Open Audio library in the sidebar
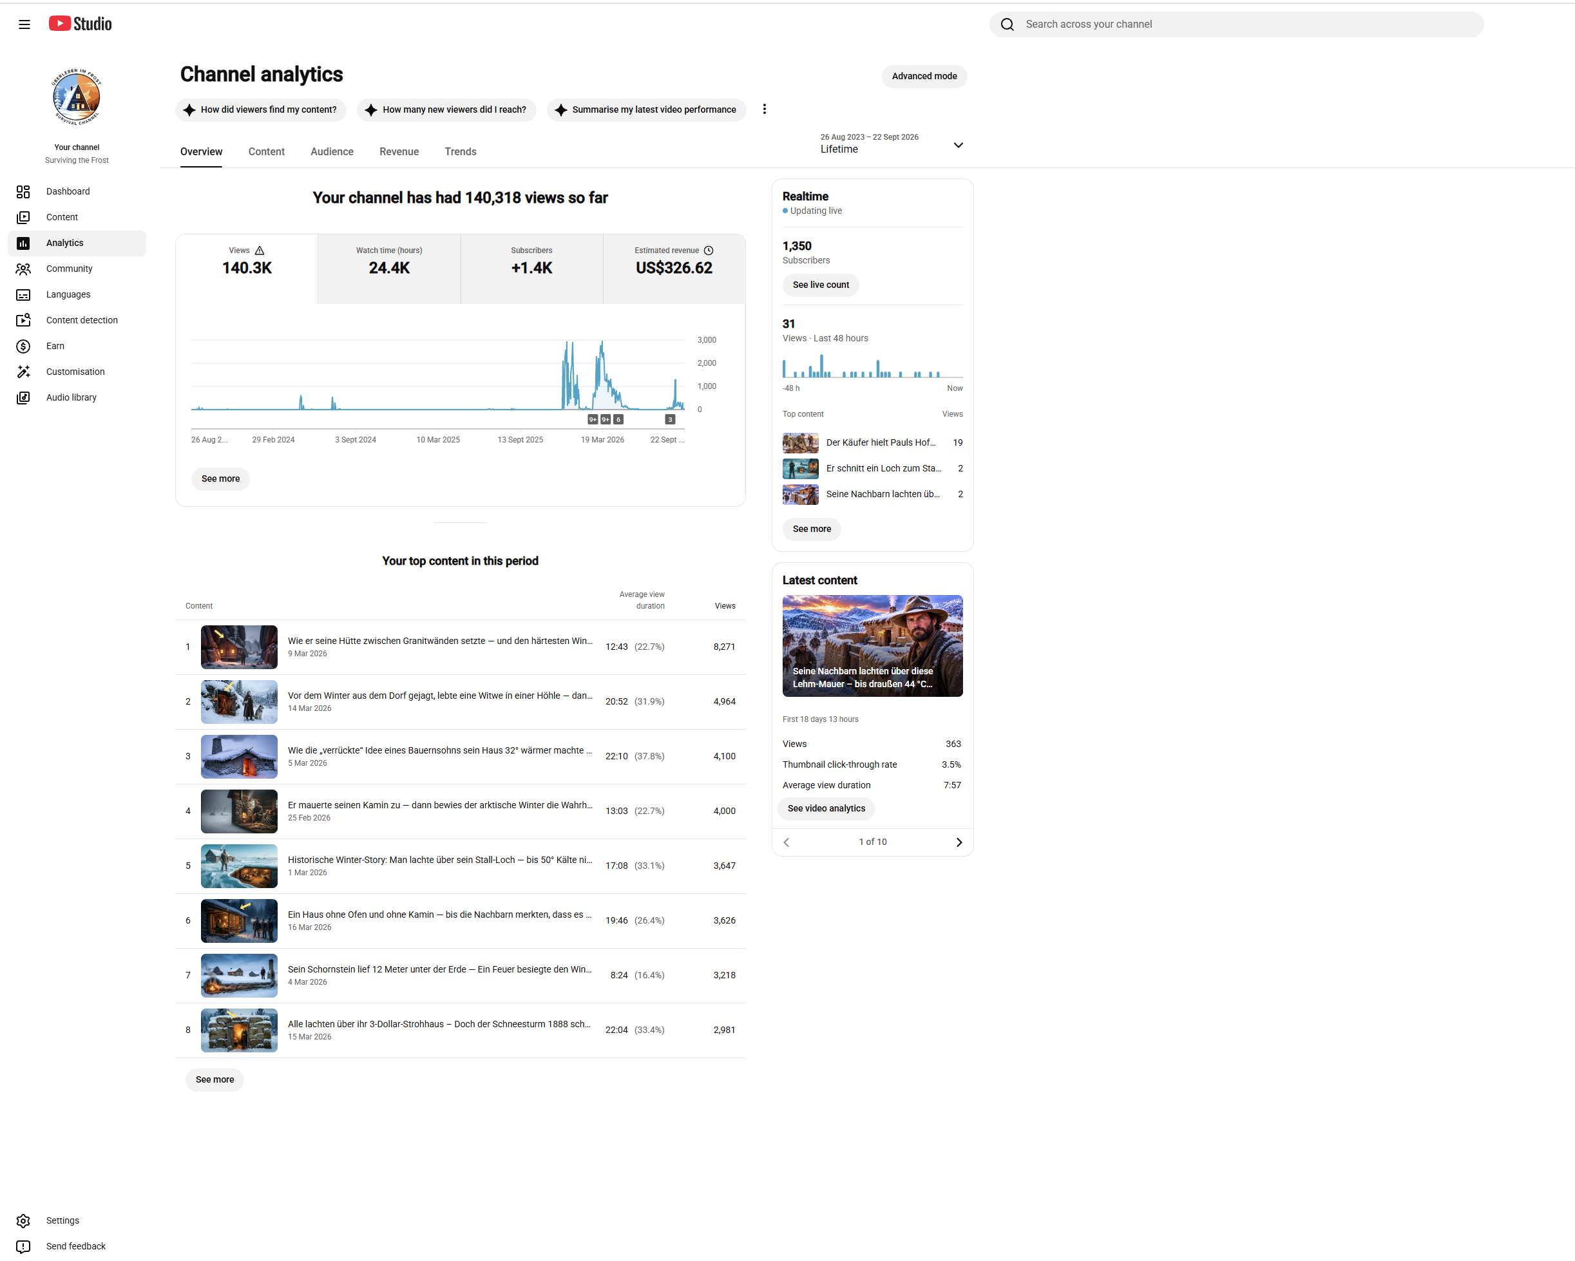Viewport: 1575px width, 1261px height. pos(77,397)
